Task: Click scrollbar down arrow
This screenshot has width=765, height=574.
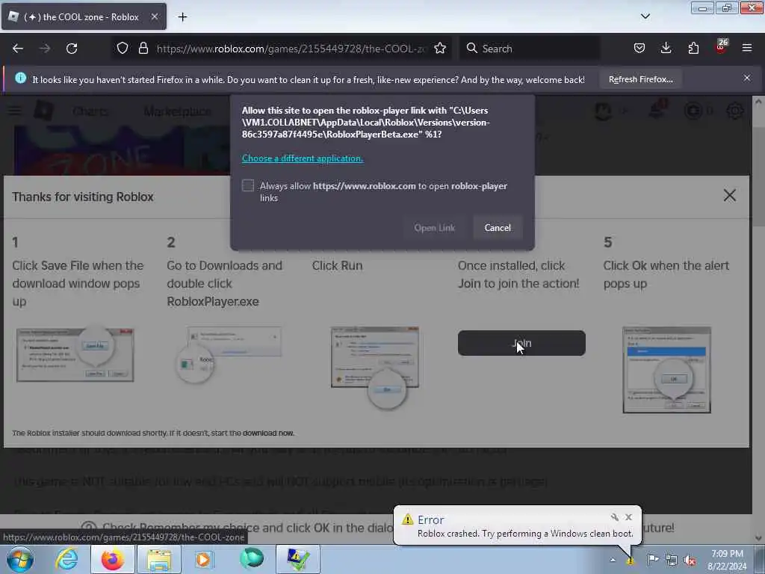Action: (758, 538)
